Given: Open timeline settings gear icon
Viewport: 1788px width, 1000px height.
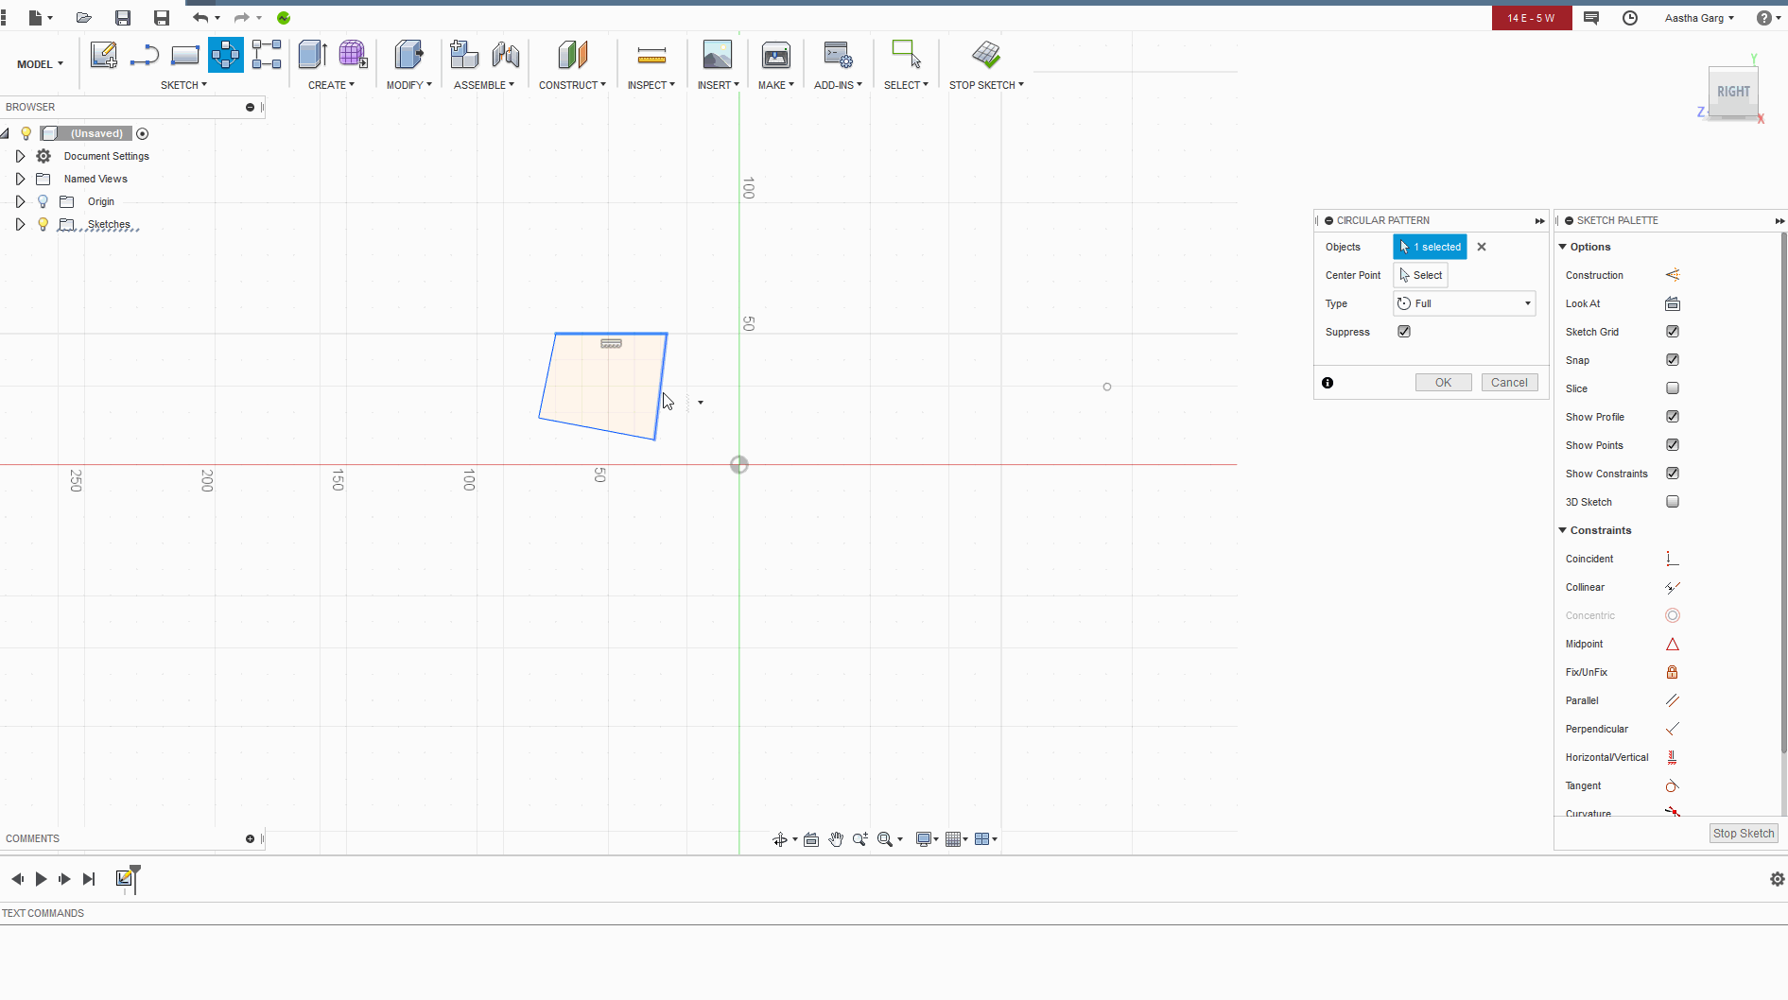Looking at the screenshot, I should [1777, 879].
